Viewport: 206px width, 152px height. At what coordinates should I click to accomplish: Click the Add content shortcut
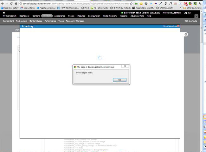click(x=8, y=21)
